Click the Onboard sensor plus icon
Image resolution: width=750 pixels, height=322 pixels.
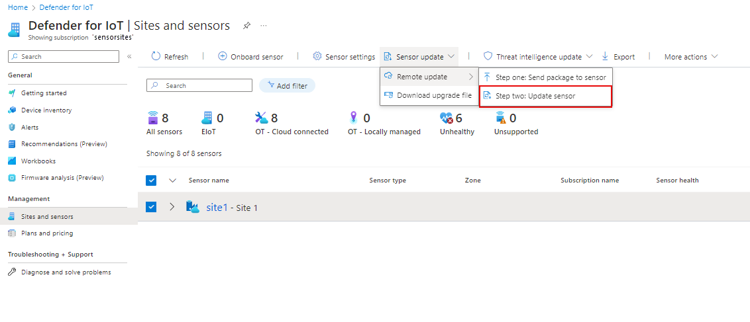pos(223,57)
